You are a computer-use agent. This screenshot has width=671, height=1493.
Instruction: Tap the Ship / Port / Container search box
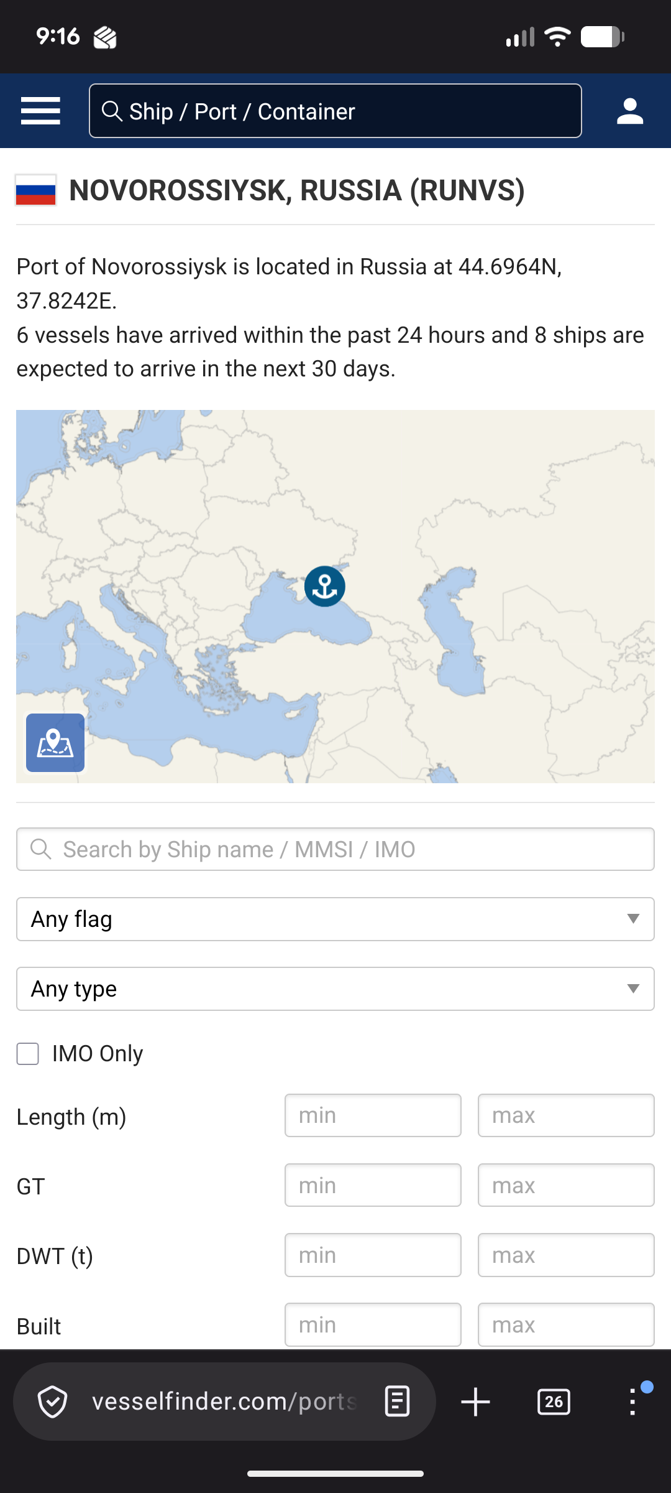[335, 111]
